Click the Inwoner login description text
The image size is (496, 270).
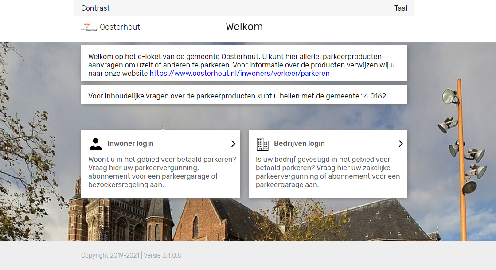[162, 172]
